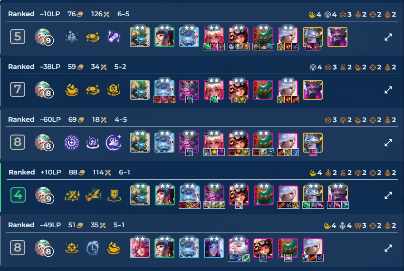The height and width of the screenshot is (271, 404).
Task: Click the purple moon paw augment icon
Action: (x=114, y=143)
